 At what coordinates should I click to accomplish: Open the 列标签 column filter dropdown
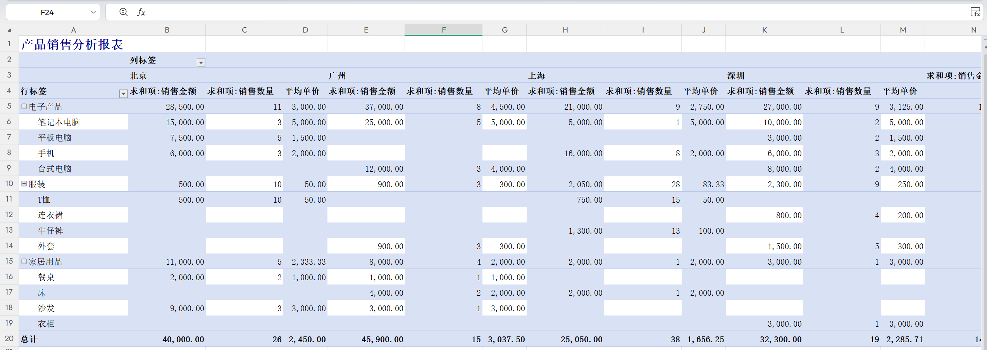coord(201,63)
